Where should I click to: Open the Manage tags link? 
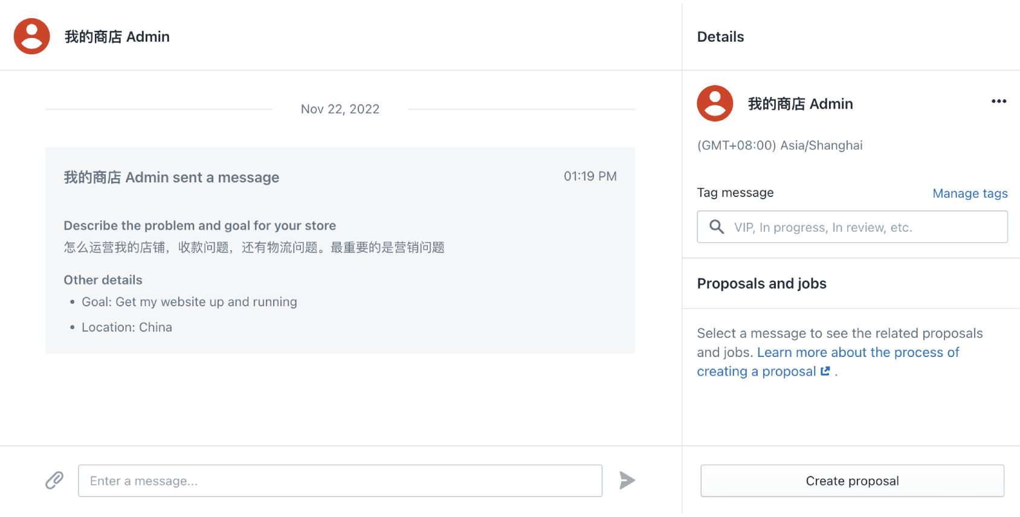[x=969, y=193]
